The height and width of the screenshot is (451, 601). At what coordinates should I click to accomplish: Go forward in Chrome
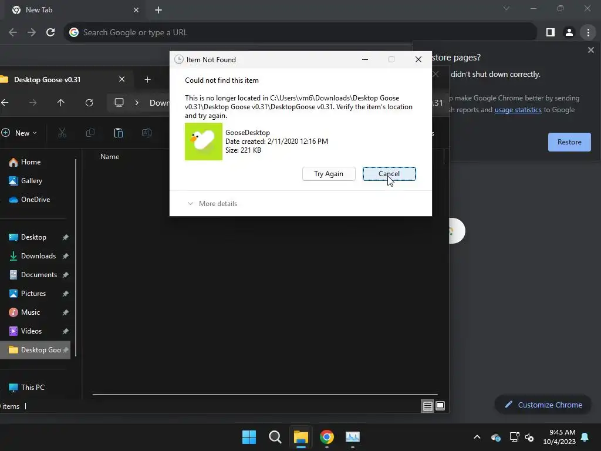tap(32, 32)
